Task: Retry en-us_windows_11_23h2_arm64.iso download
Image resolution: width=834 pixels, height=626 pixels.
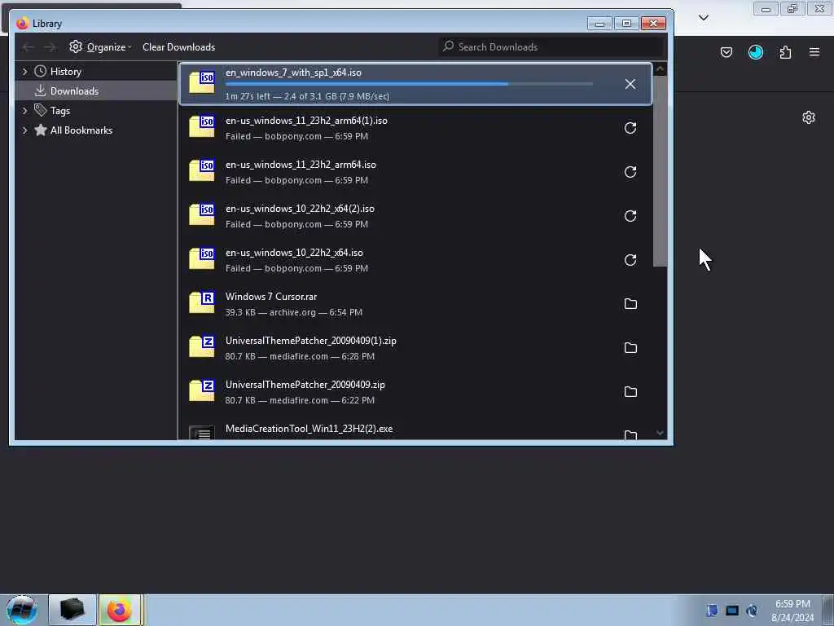Action: (630, 172)
